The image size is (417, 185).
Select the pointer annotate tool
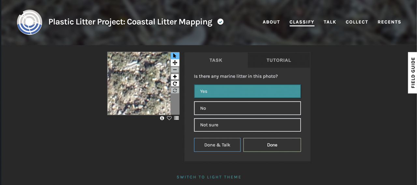(175, 56)
